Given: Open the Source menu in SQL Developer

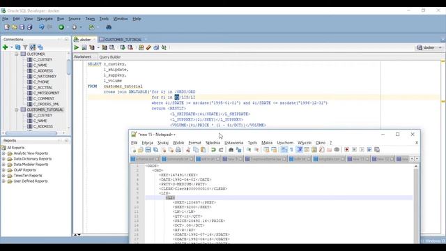Looking at the screenshot, I should click(x=75, y=19).
